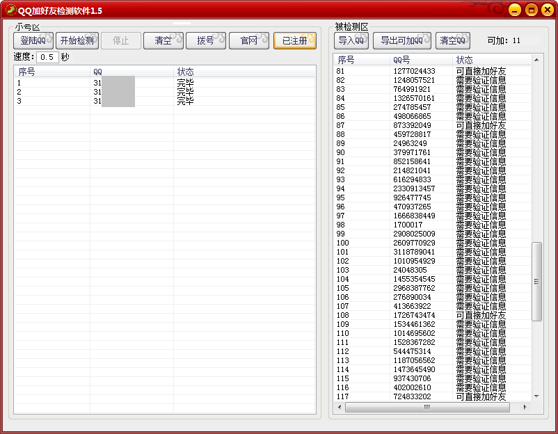Open the 官网 website button

[x=248, y=41]
